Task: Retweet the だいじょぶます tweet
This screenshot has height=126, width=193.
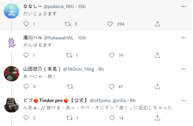Action: coord(69,24)
